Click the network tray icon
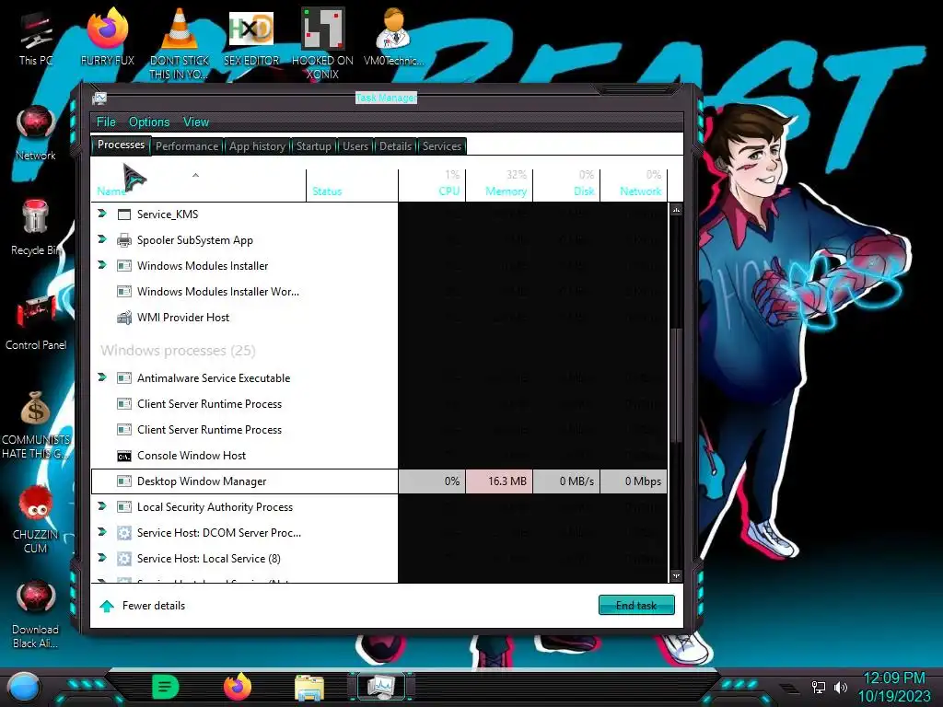943x707 pixels. (819, 687)
